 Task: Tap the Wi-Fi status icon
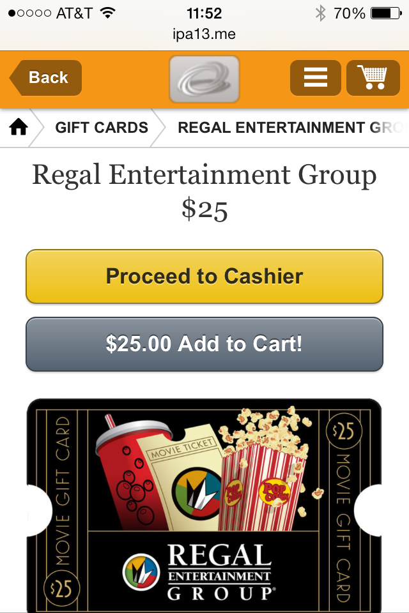coord(107,13)
